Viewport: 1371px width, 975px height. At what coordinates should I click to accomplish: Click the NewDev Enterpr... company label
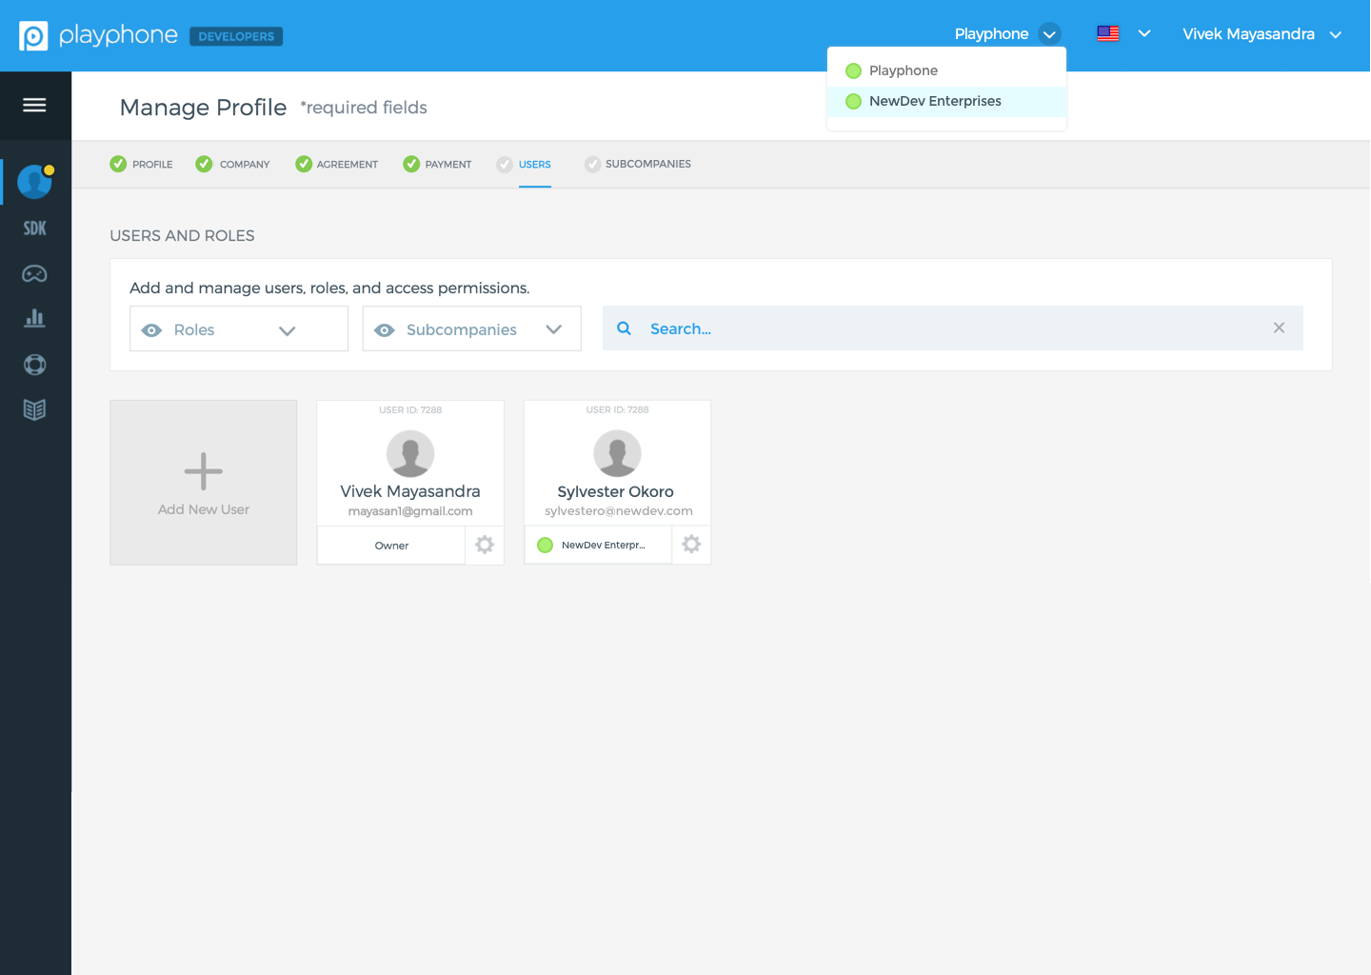(x=604, y=545)
